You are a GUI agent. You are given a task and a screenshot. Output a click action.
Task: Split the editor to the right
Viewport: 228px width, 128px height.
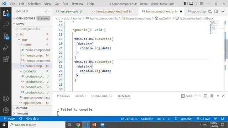(x=216, y=11)
